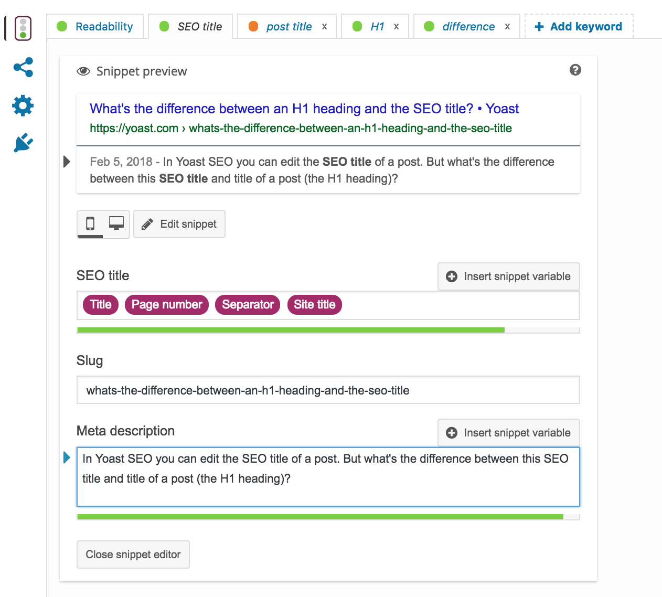The height and width of the screenshot is (597, 662).
Task: Click inside the Slug input field
Action: [x=328, y=390]
